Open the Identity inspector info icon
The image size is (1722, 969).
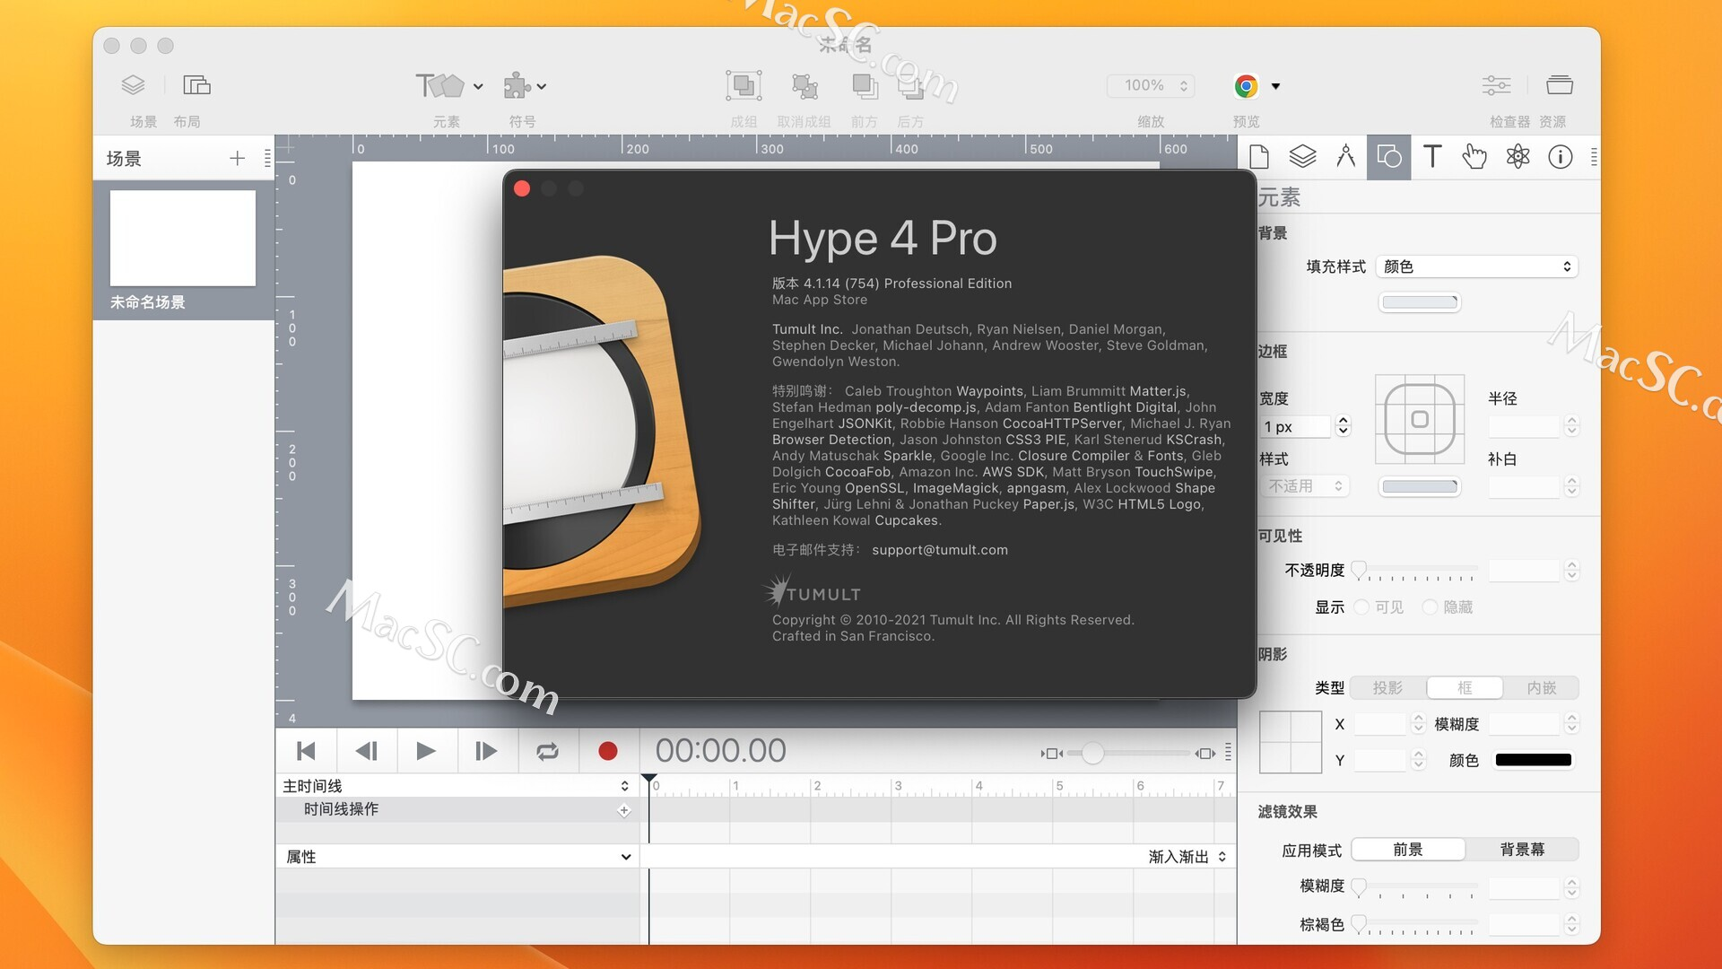click(x=1560, y=157)
